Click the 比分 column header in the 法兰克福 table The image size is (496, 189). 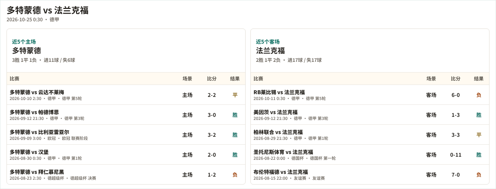point(456,79)
